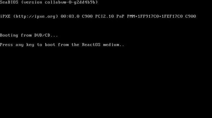
Task: Click the word from before DVD/CD
Action: [x=26, y=35]
